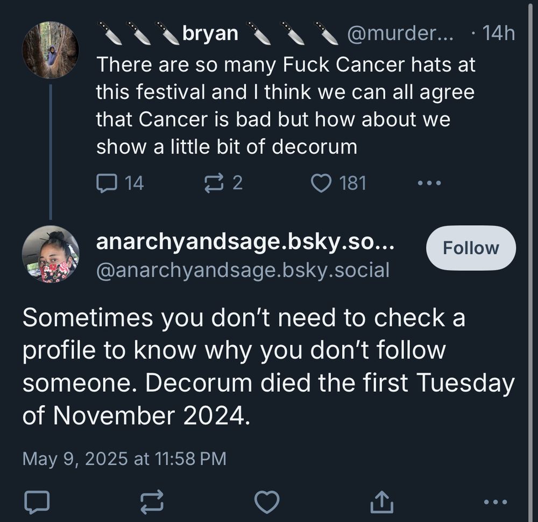Open bryan's post about decorum
This screenshot has width=538, height=522.
[286, 105]
